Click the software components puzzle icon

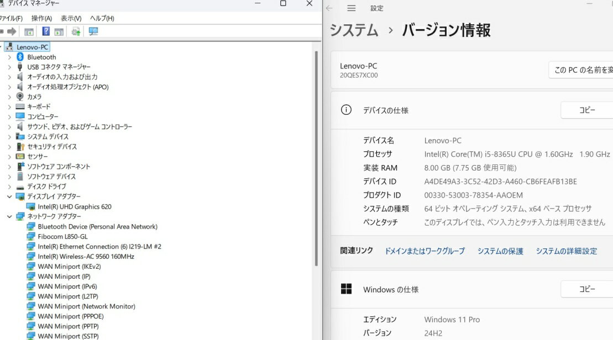(x=20, y=166)
